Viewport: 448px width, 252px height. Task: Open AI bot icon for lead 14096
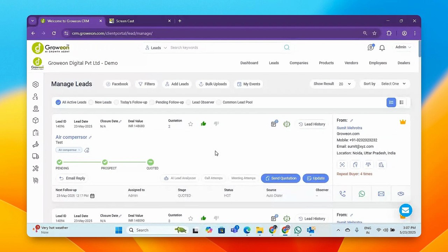pyautogui.click(x=287, y=124)
